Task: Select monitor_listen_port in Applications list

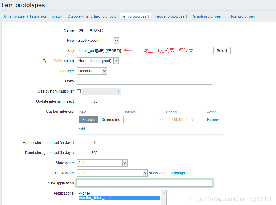Action: point(119,198)
